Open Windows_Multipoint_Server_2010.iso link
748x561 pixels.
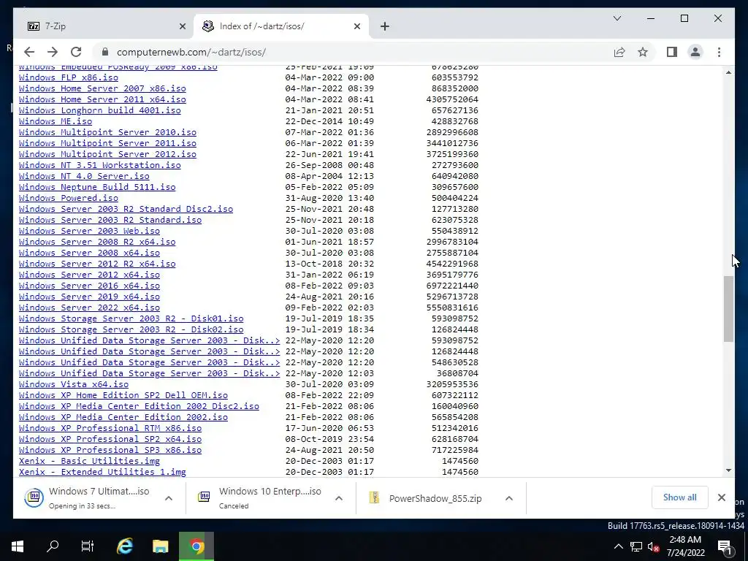107,132
